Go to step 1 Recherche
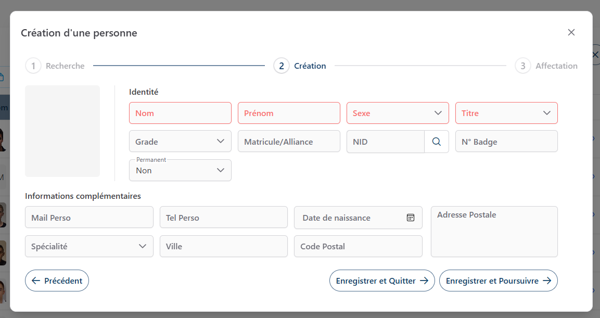Viewport: 600px width, 318px height. click(55, 66)
